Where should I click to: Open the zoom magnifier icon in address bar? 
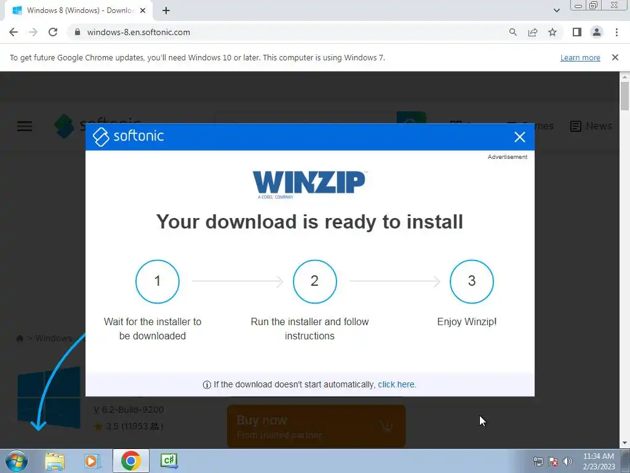513,32
